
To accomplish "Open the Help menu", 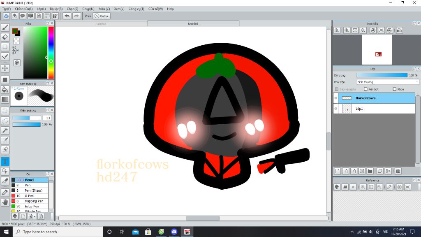I will (170, 9).
